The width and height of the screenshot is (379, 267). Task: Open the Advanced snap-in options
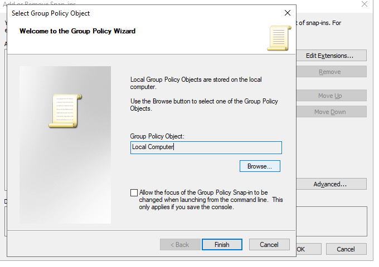tap(329, 184)
